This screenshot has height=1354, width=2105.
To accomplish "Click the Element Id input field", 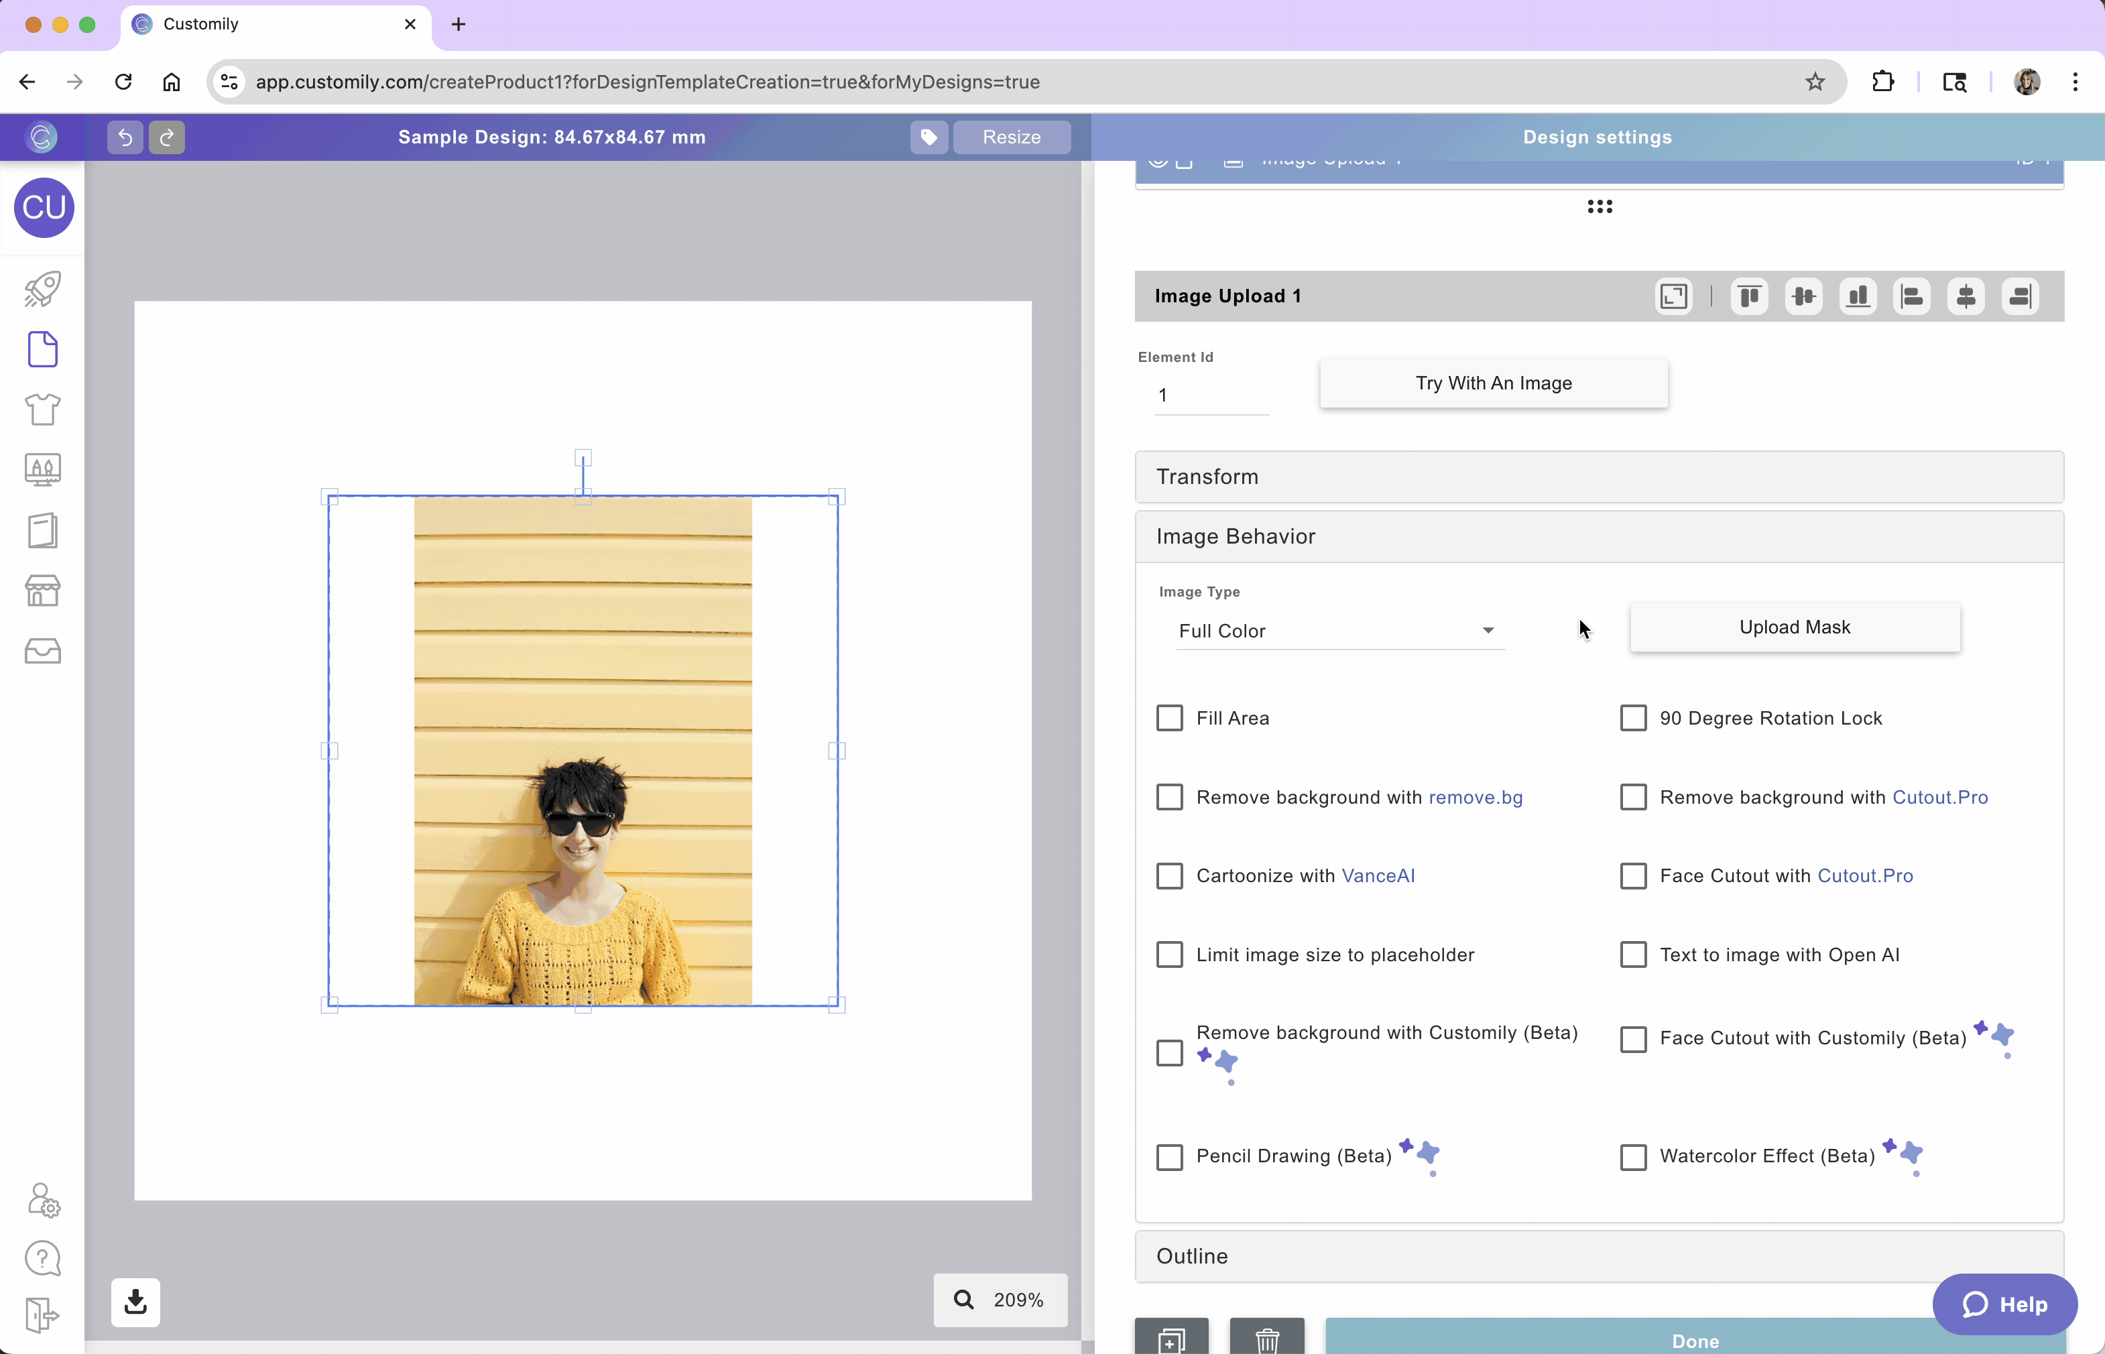I will coord(1211,395).
